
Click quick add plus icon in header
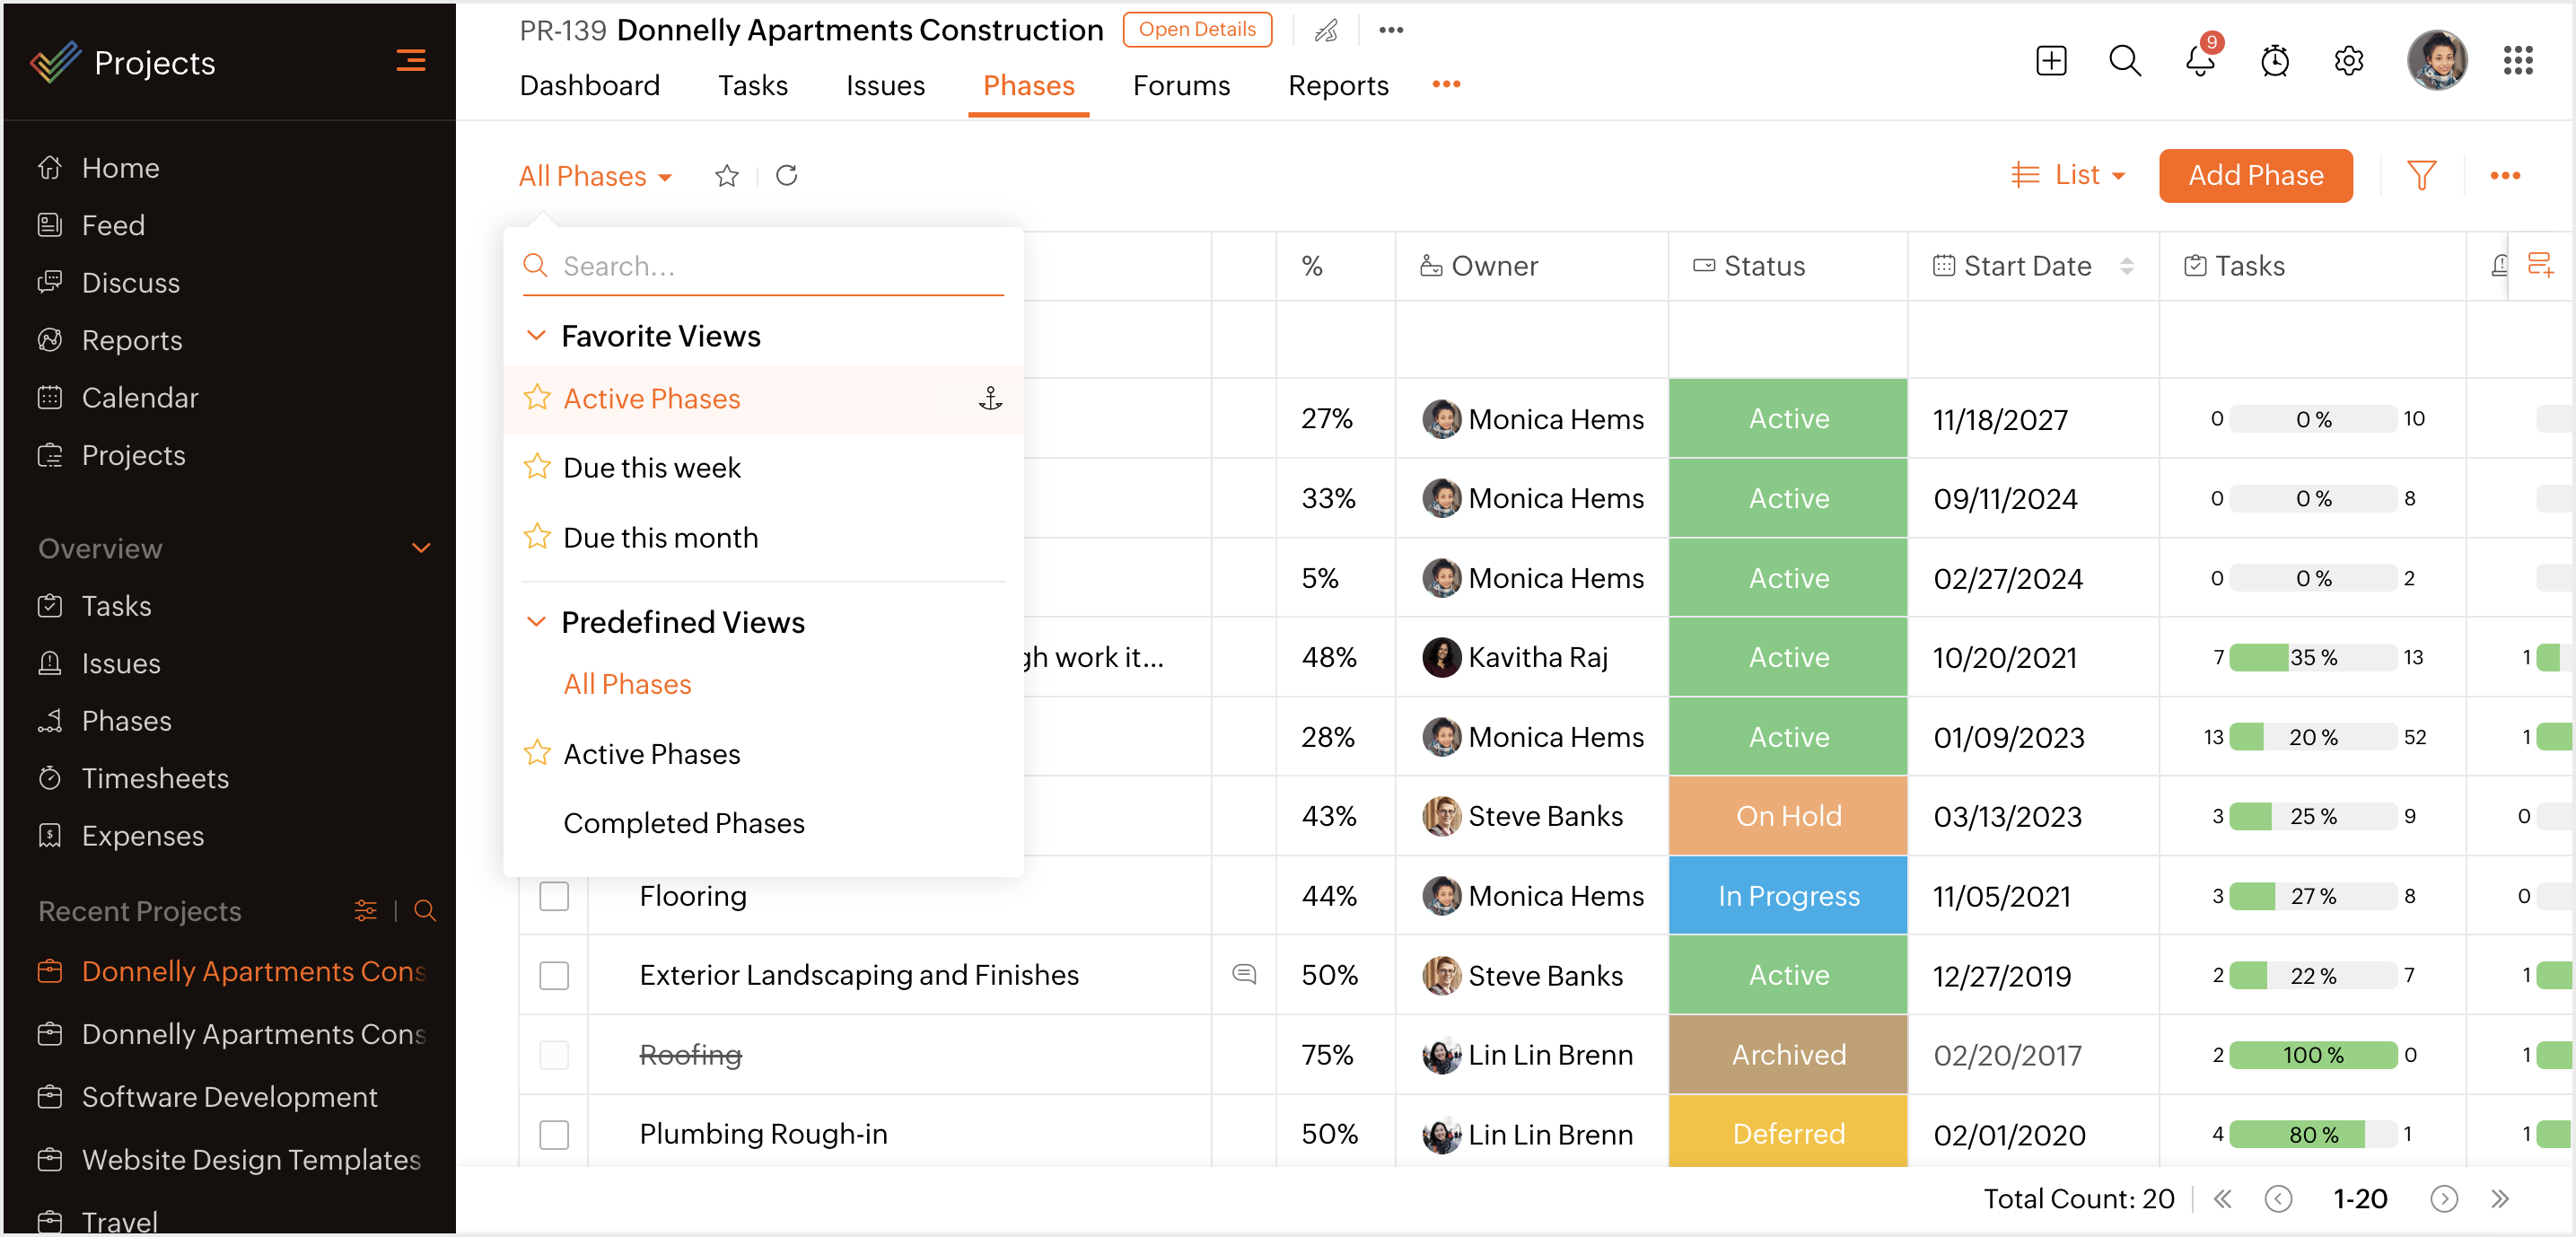pyautogui.click(x=2051, y=61)
